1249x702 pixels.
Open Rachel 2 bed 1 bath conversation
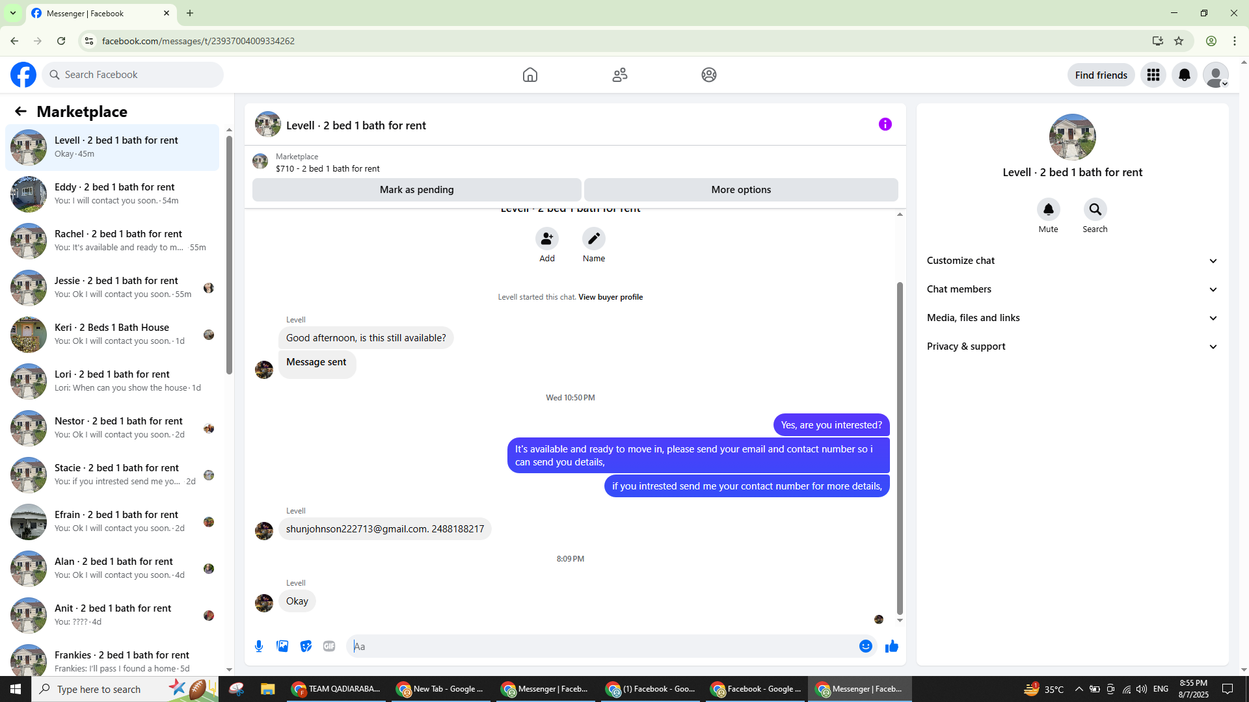(x=113, y=241)
